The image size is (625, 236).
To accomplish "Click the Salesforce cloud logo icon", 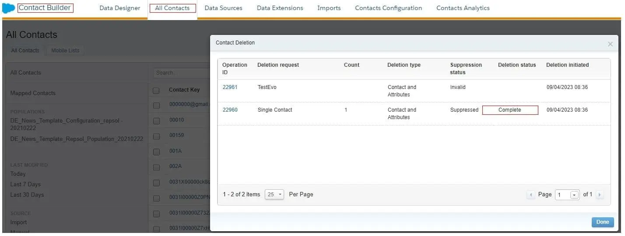I will (x=8, y=8).
